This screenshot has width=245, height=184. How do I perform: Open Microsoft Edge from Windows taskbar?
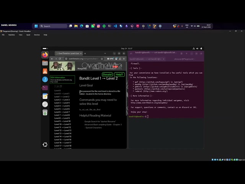pos(82,26)
